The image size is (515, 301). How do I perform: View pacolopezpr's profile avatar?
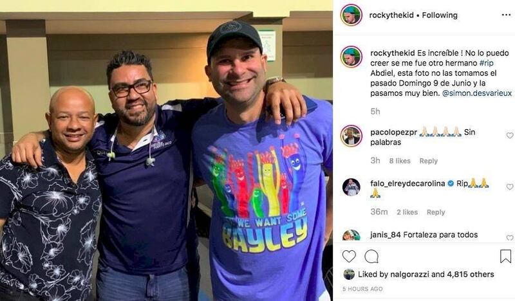[x=351, y=136]
